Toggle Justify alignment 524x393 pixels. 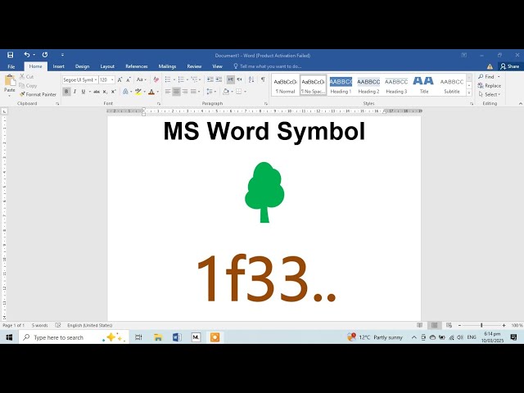click(x=193, y=92)
